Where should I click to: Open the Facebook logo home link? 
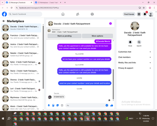(4, 14)
